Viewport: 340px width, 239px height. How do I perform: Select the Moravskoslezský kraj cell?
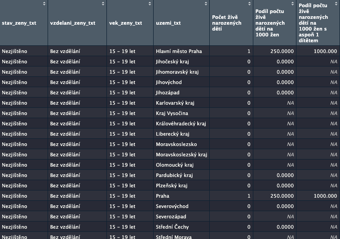(x=181, y=155)
